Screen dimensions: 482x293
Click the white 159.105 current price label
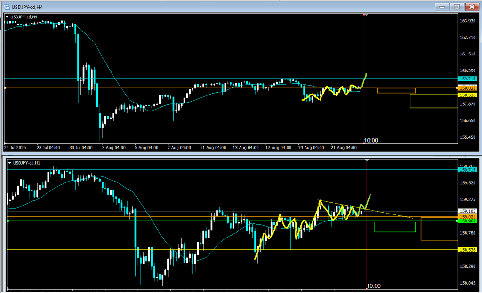click(x=467, y=211)
